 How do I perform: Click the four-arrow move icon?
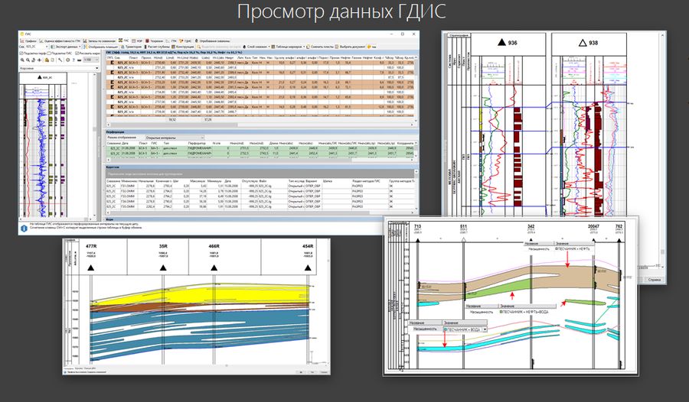click(39, 60)
